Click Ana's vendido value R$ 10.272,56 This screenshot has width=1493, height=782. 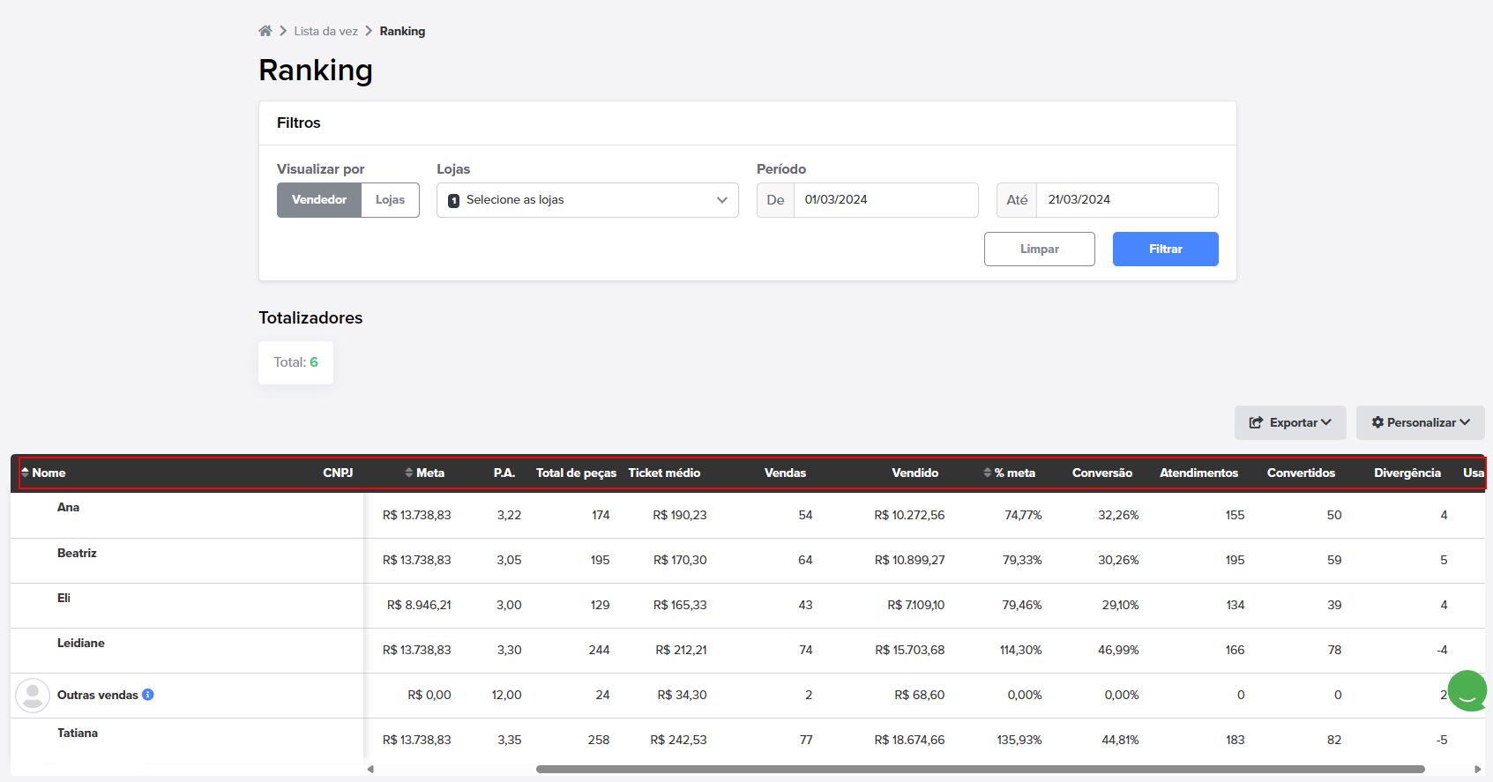pos(909,515)
